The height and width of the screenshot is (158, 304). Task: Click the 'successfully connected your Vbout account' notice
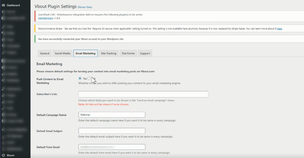(x=81, y=39)
